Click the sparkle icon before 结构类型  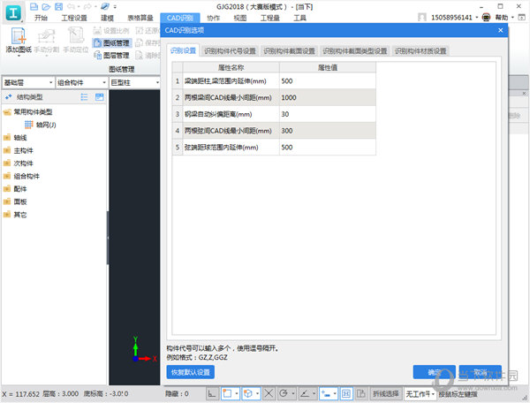click(x=9, y=97)
